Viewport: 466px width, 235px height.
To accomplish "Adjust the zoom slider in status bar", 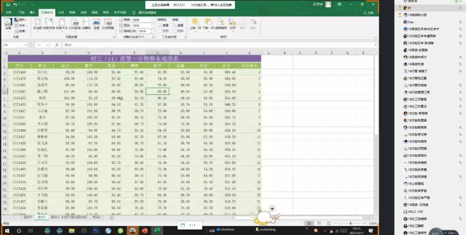I will 350,224.
